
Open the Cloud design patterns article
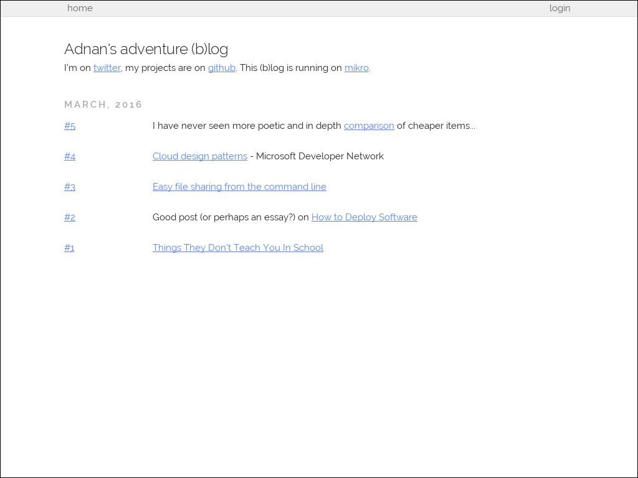(199, 156)
